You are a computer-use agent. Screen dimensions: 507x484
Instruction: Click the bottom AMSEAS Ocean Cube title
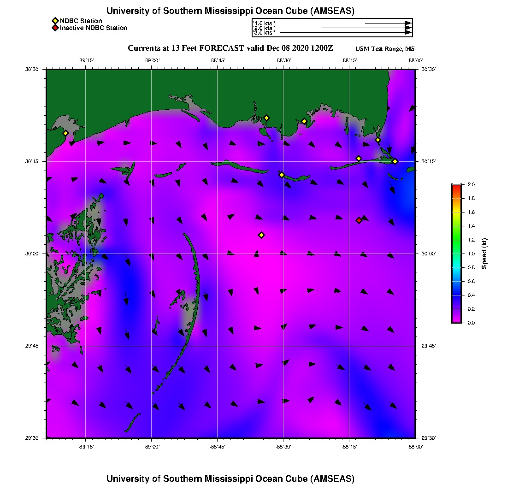pyautogui.click(x=230, y=478)
